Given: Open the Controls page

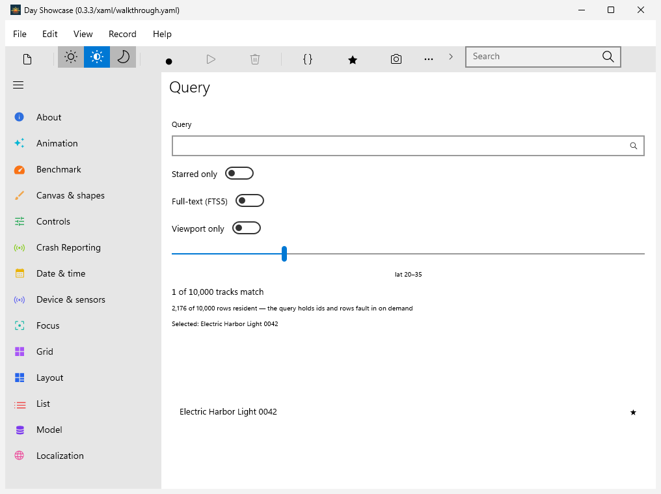Looking at the screenshot, I should pos(83,221).
